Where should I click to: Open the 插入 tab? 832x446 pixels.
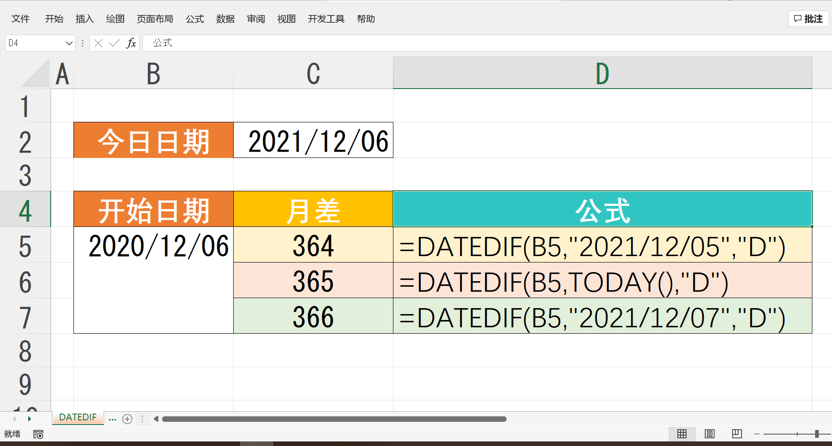pos(84,19)
